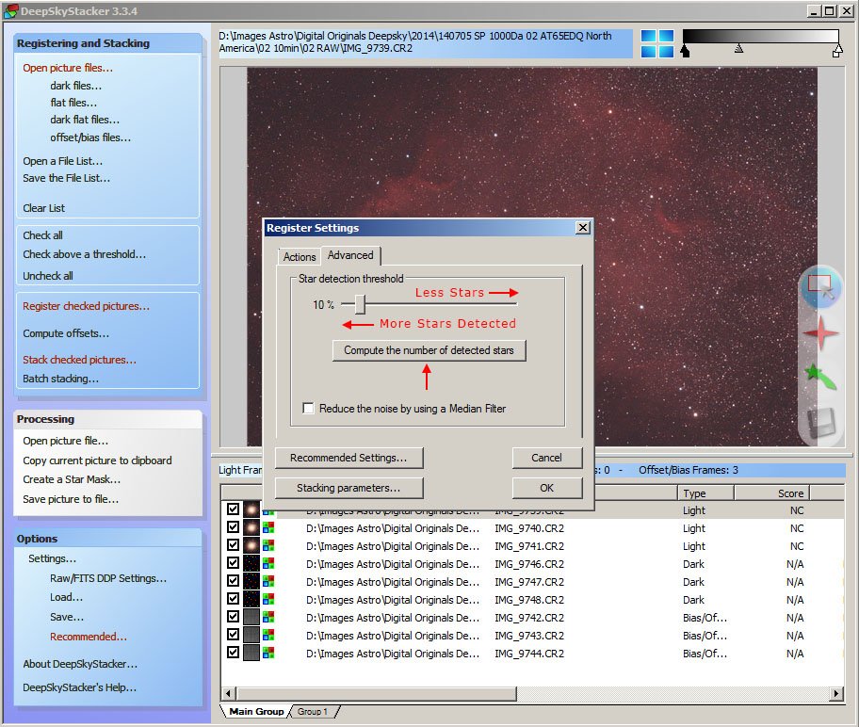Click the RGB icon for IMG_9744.CR2

point(268,653)
